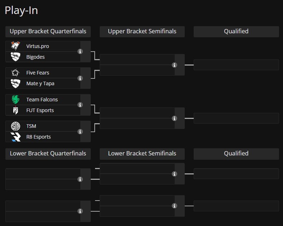Open info icon of first Upper Bracket Semifinal
This screenshot has height=226, width=283.
pos(174,65)
